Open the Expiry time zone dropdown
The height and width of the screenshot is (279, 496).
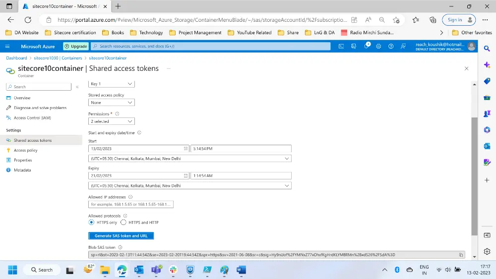tap(190, 186)
